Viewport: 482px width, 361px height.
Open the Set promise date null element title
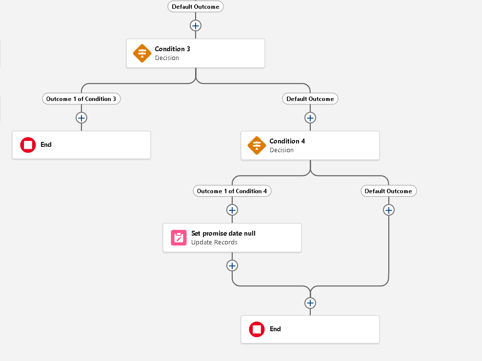pyautogui.click(x=223, y=234)
